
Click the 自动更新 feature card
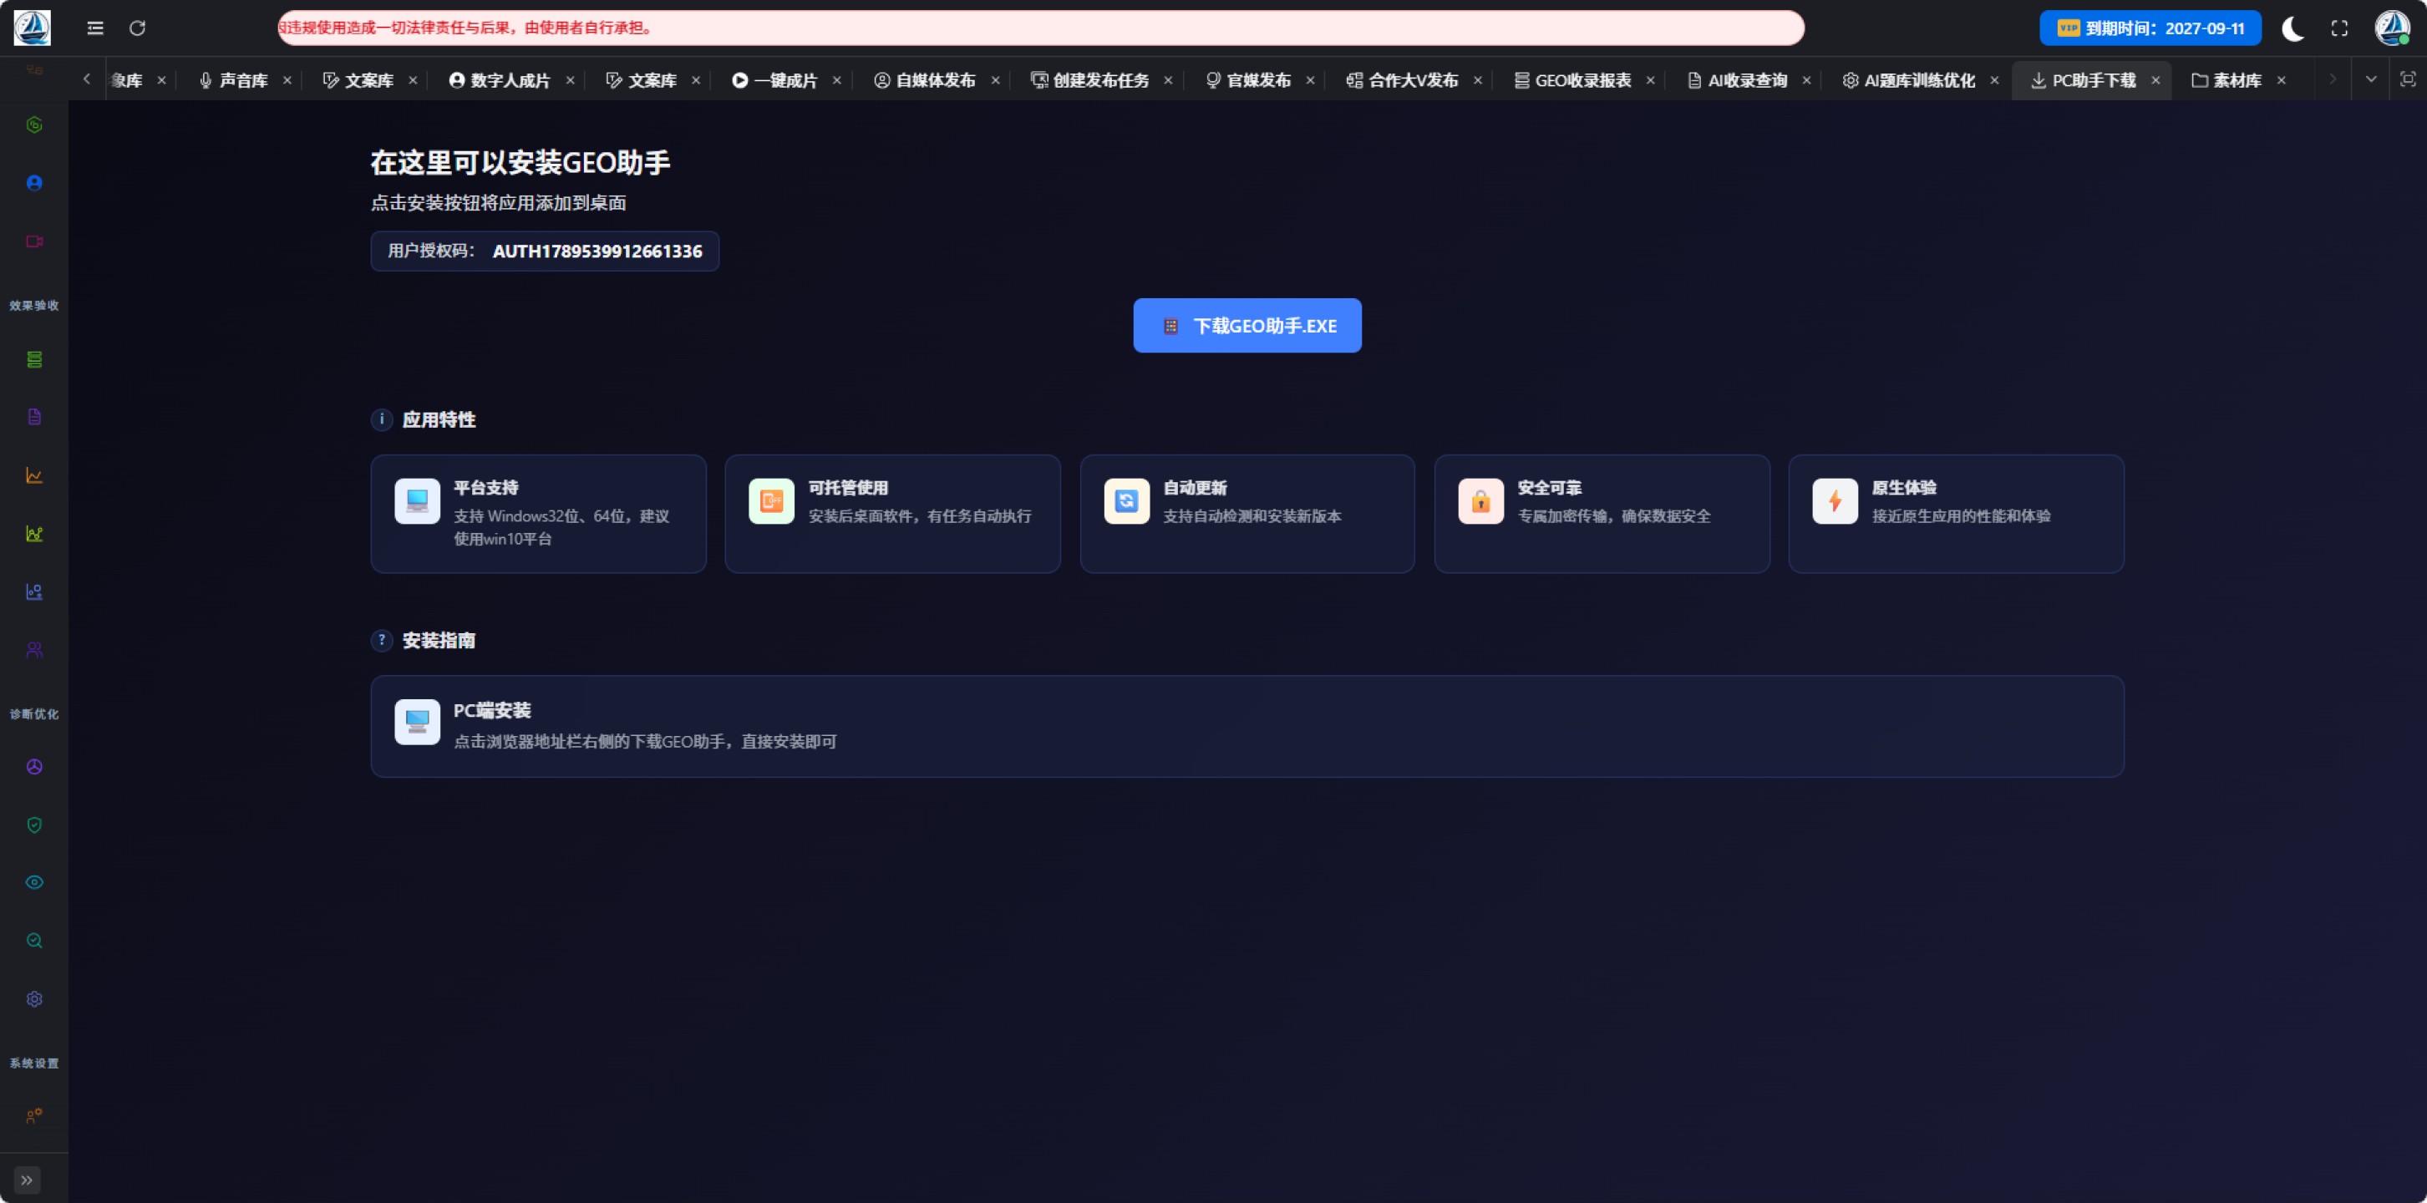coord(1247,515)
